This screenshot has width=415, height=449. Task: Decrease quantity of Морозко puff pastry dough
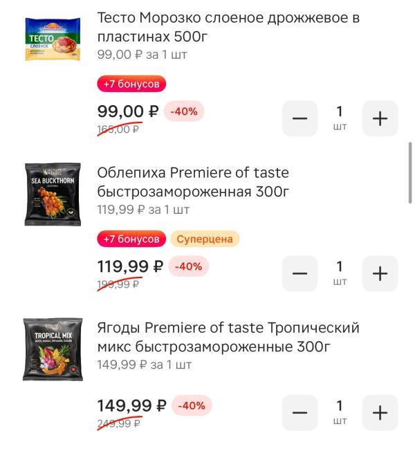click(299, 118)
